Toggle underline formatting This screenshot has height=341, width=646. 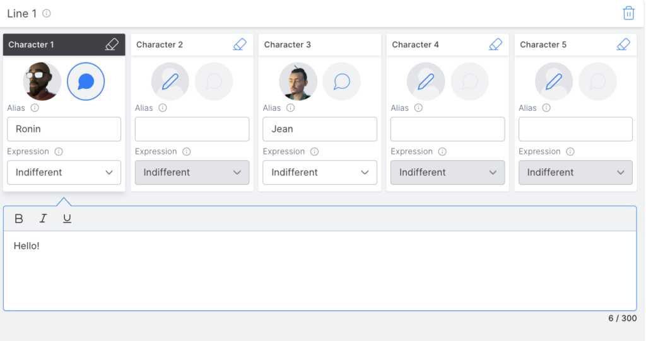(x=67, y=219)
